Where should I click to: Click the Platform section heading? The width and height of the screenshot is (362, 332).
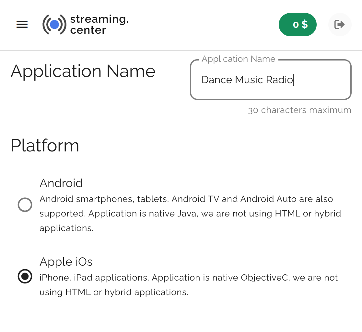(x=45, y=146)
